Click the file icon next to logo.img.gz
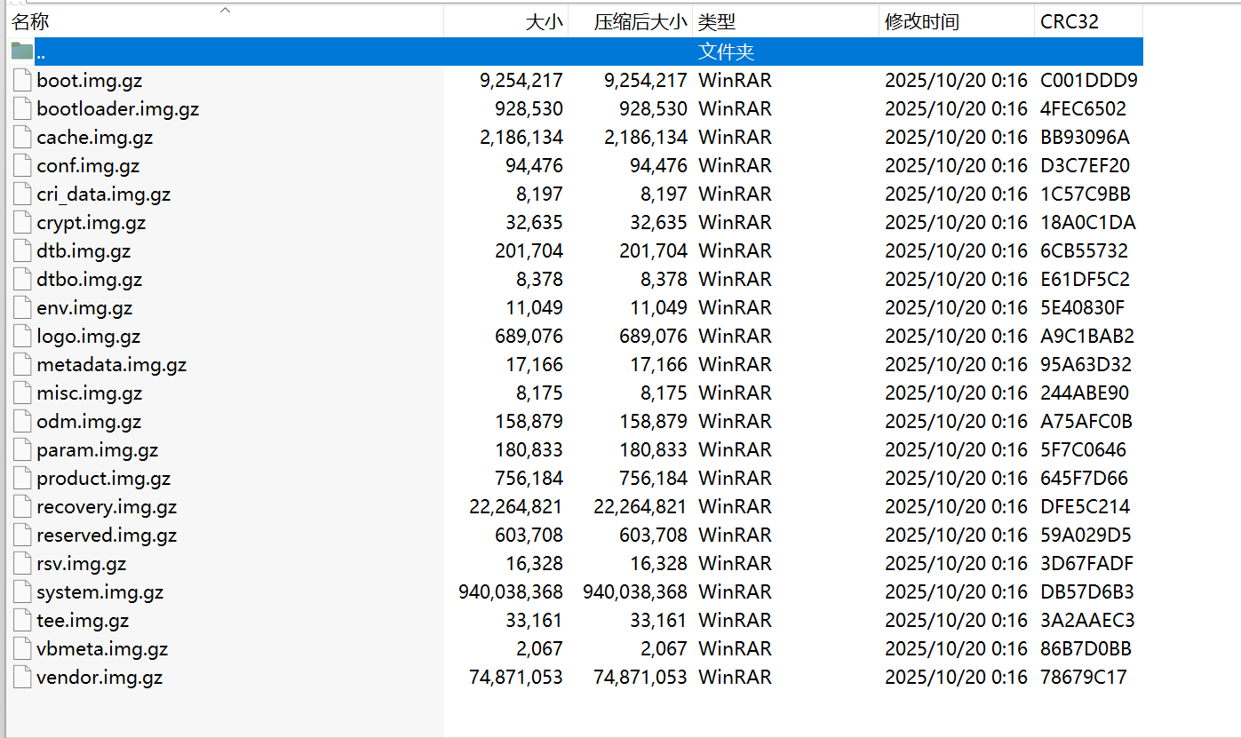Viewport: 1241px width, 738px height. click(x=20, y=336)
